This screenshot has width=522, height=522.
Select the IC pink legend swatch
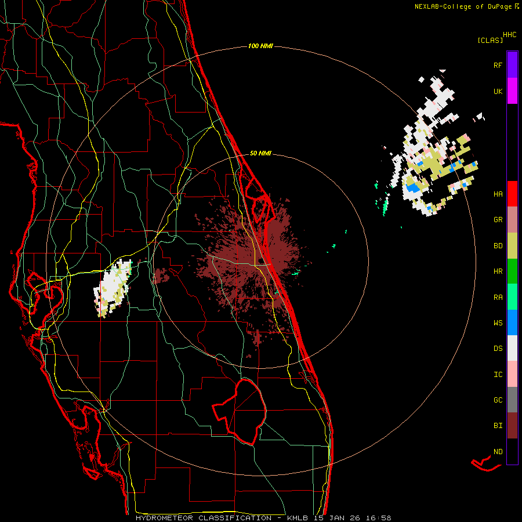(x=512, y=374)
